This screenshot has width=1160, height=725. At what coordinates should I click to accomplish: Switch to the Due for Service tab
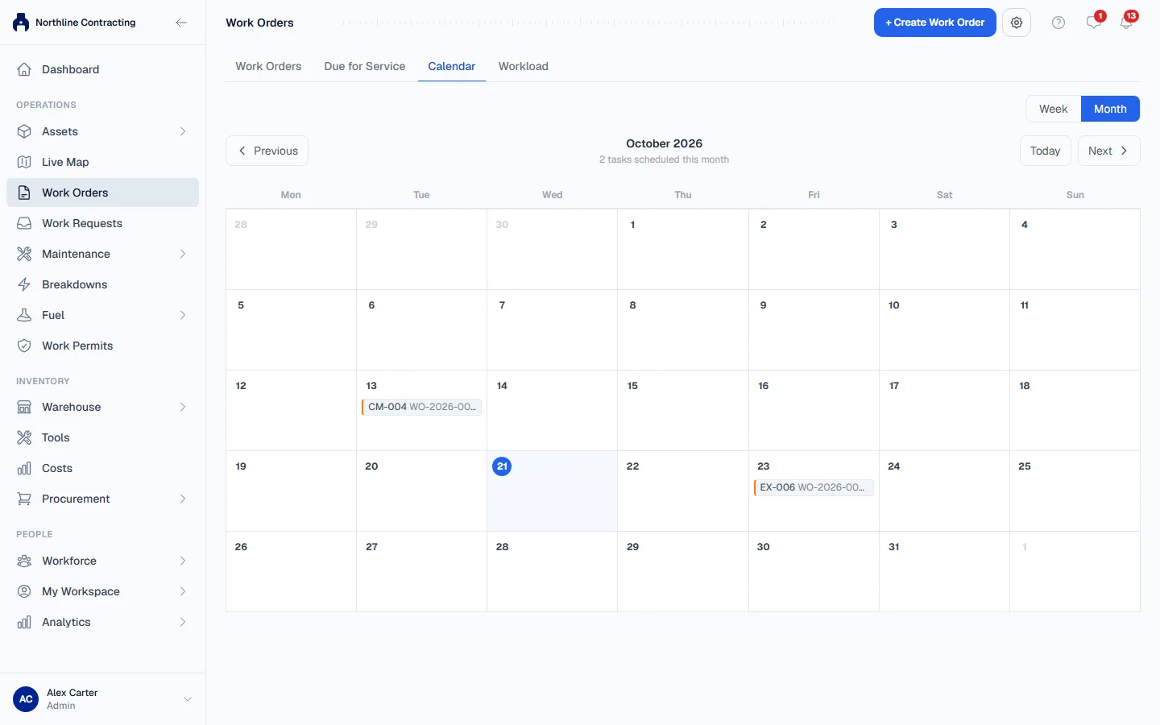click(x=364, y=66)
